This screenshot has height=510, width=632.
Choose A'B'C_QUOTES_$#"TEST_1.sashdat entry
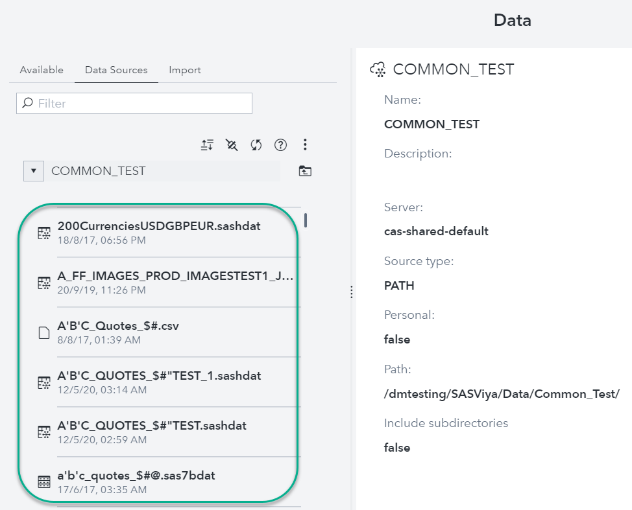[159, 376]
